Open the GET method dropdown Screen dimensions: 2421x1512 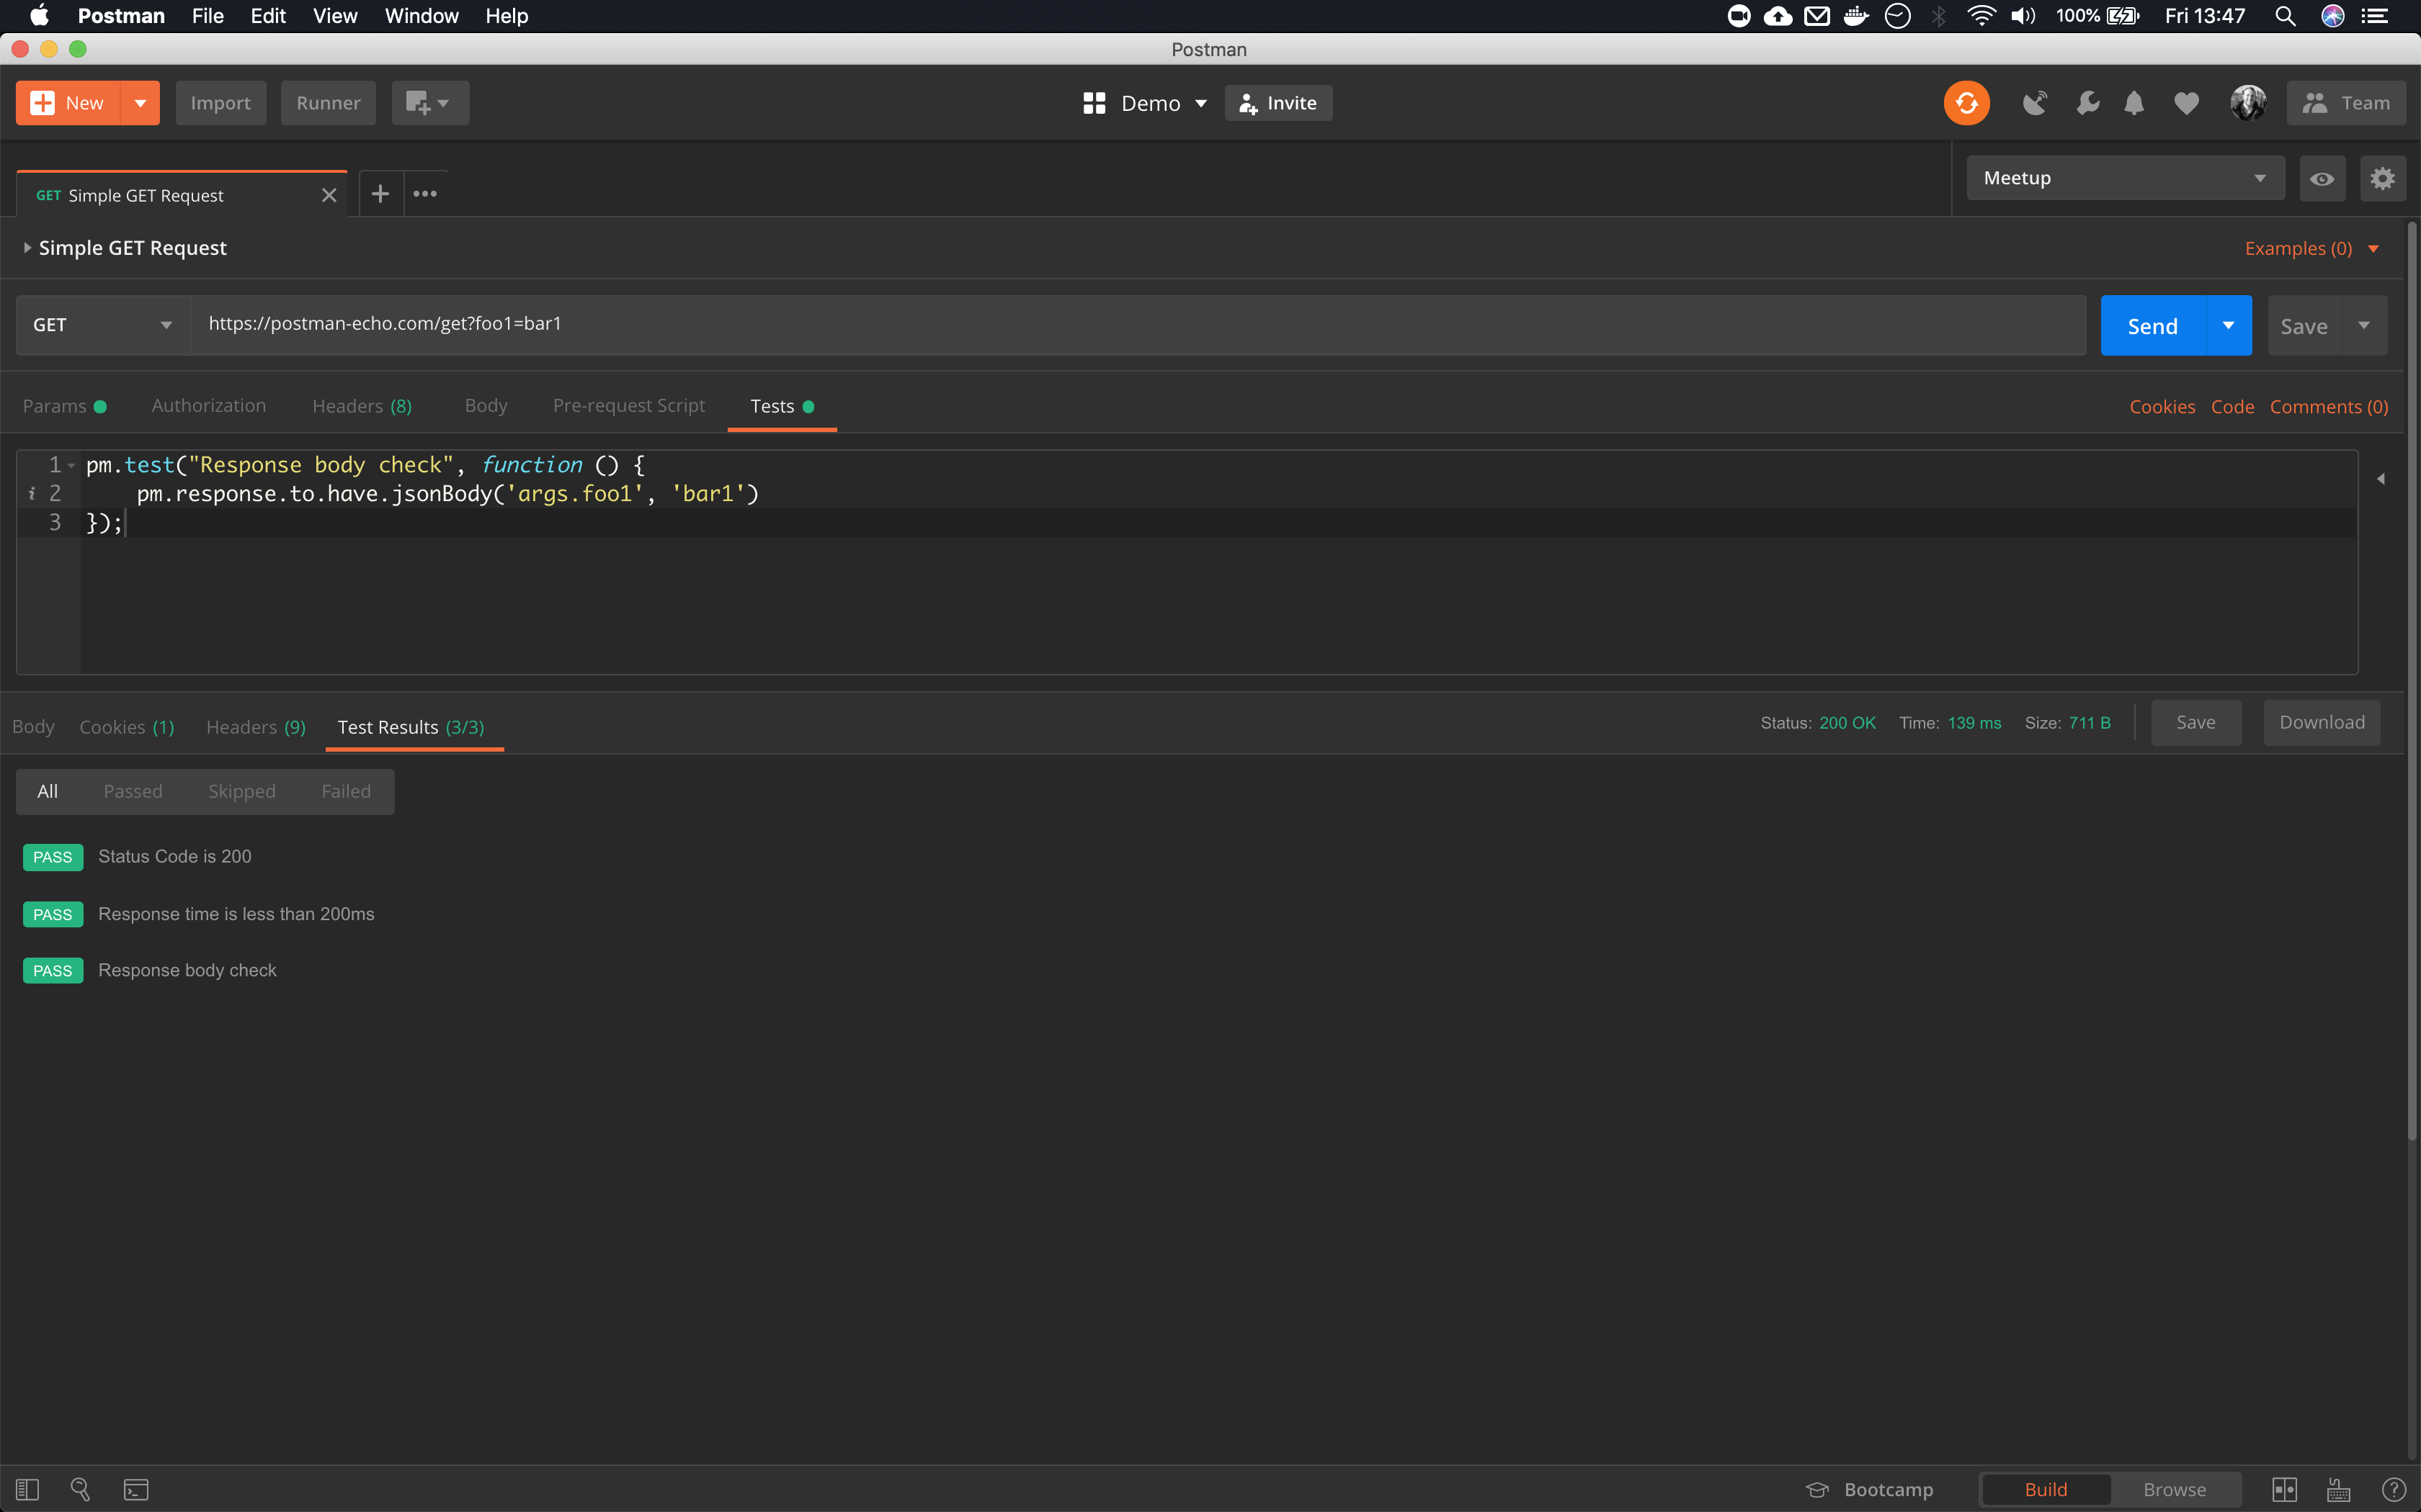(x=100, y=324)
